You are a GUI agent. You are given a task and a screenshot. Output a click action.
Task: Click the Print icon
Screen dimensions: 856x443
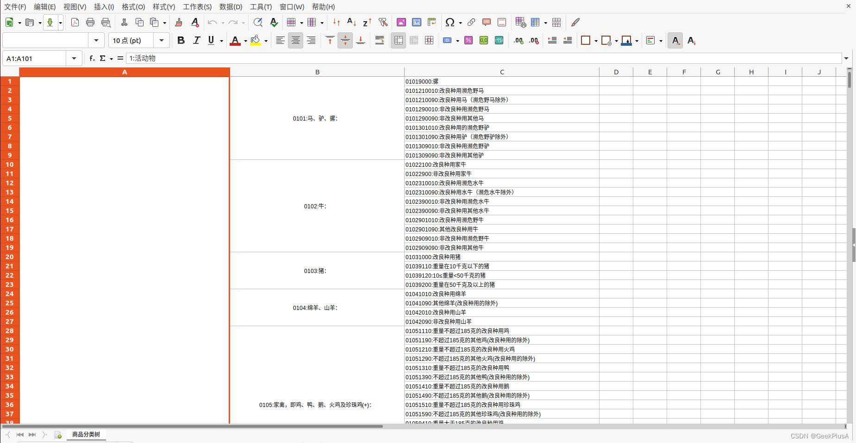tap(90, 22)
